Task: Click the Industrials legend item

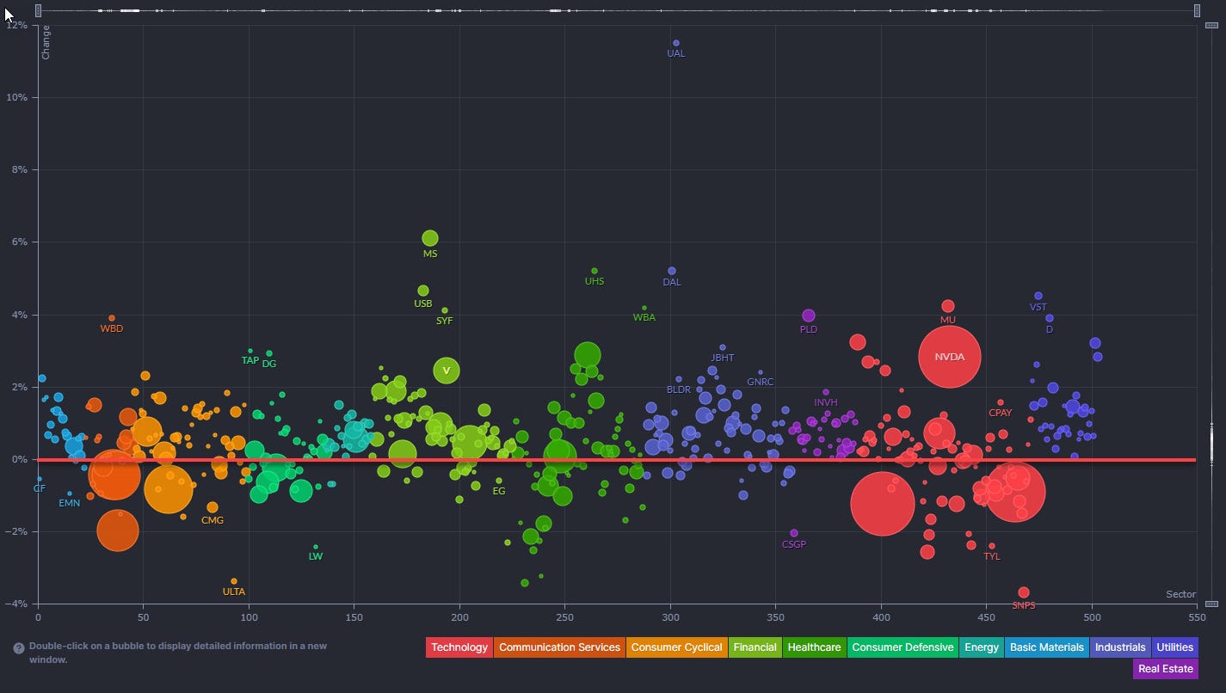Action: pos(1119,647)
